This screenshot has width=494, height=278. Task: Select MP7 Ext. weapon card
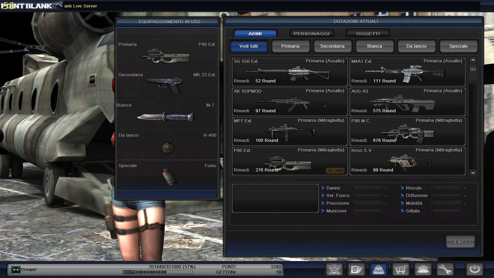[x=290, y=131]
